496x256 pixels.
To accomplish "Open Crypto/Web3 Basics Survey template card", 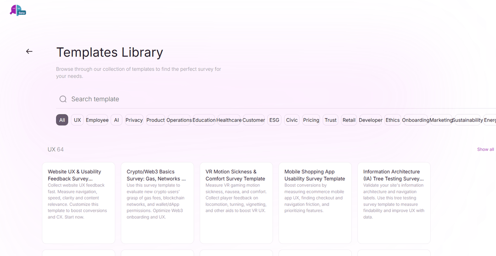I will (x=157, y=203).
